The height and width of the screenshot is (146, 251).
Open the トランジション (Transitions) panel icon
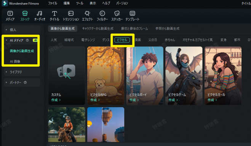tap(71, 14)
